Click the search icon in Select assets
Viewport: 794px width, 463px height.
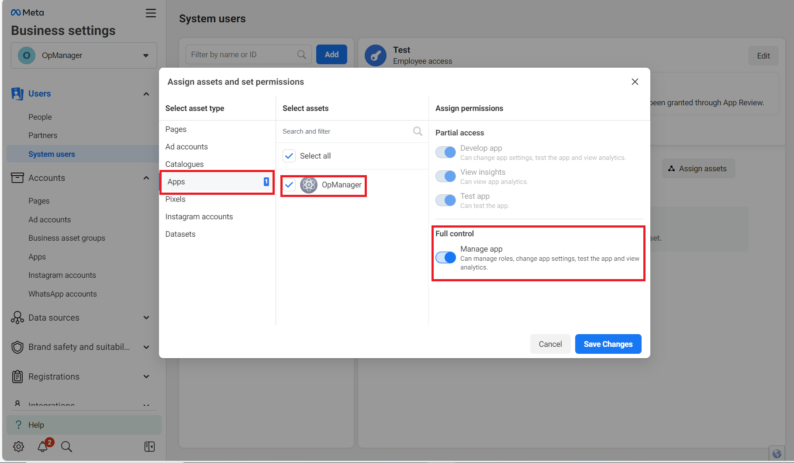click(x=418, y=131)
